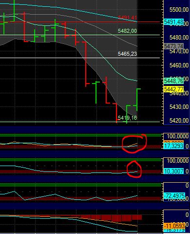
Task: Select the green 5448,76 price tag
Action: click(x=173, y=81)
